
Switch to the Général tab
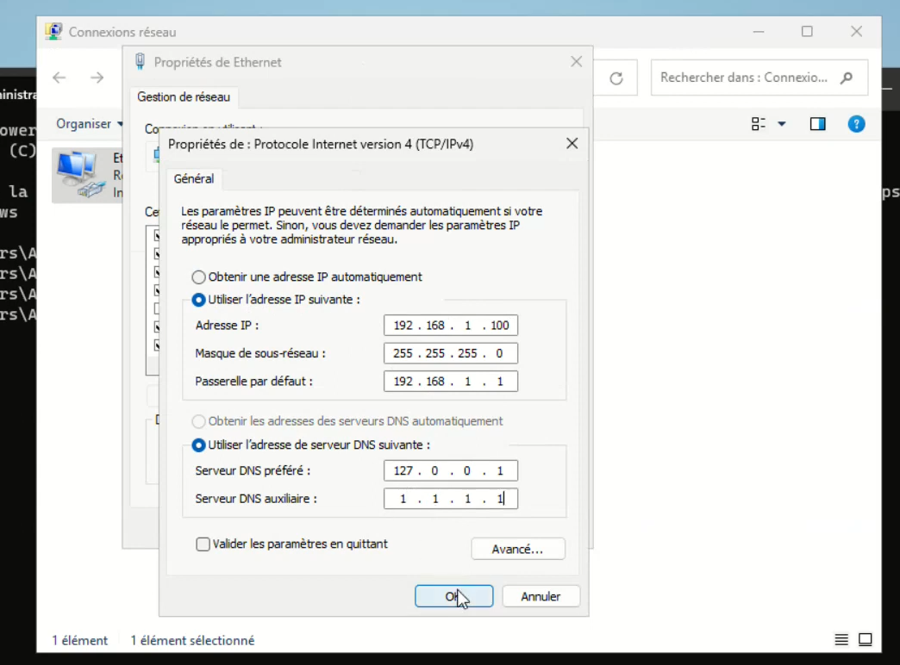[193, 178]
